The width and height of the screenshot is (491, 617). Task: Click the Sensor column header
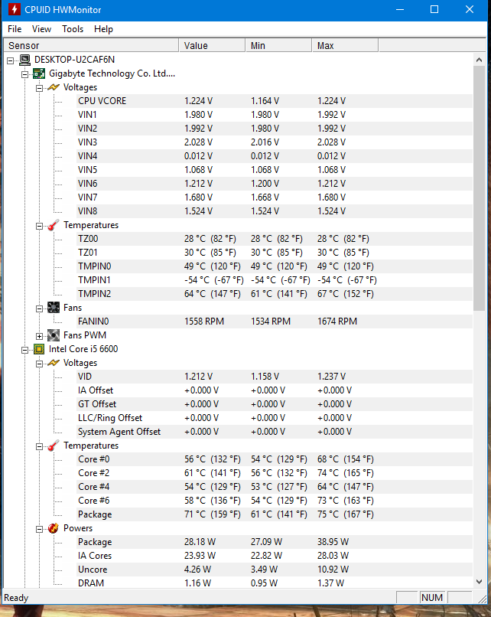coord(91,46)
